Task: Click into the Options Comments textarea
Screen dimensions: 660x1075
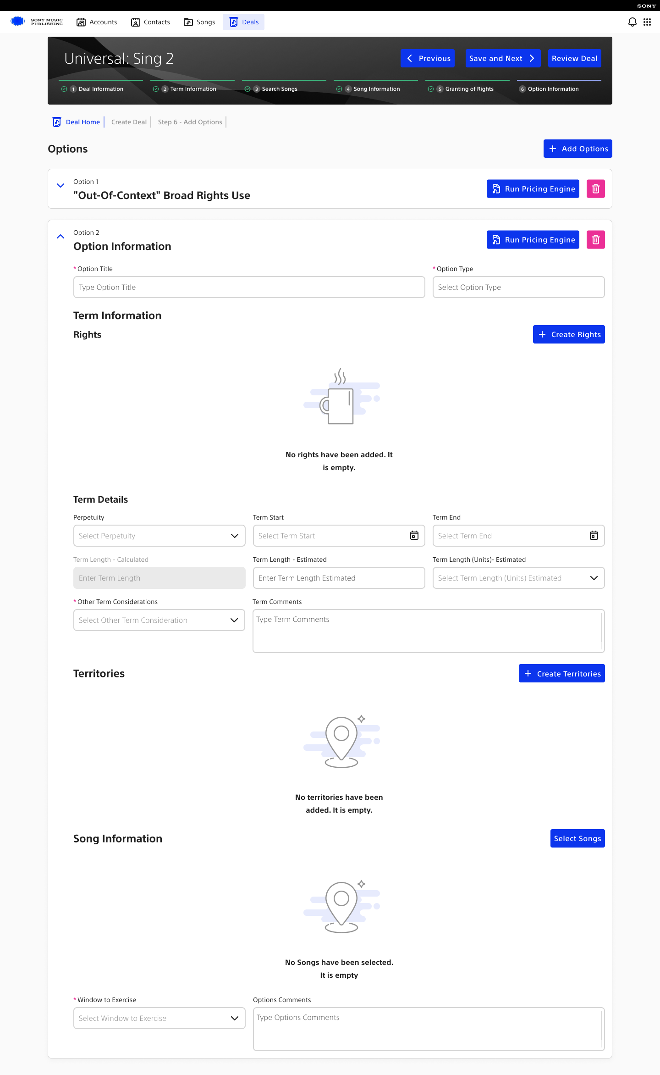Action: point(429,1029)
